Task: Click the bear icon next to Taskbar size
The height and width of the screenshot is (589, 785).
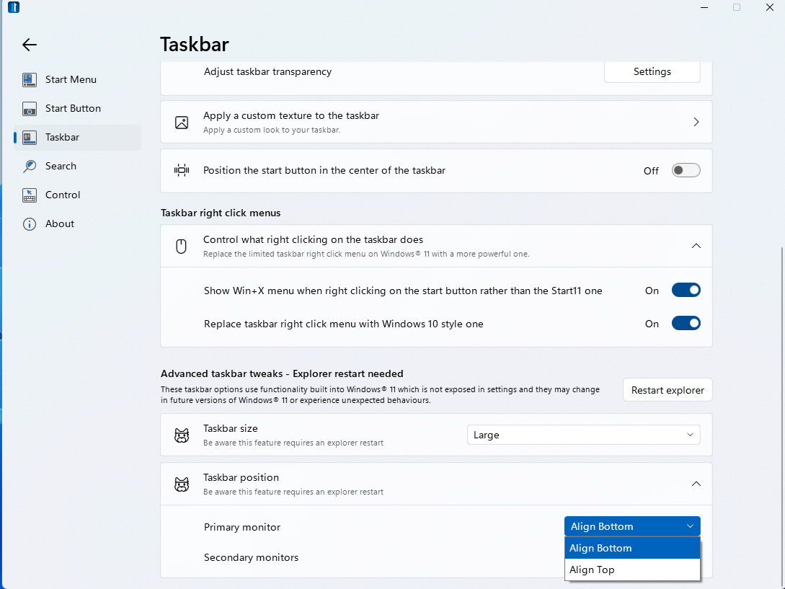Action: click(x=182, y=435)
